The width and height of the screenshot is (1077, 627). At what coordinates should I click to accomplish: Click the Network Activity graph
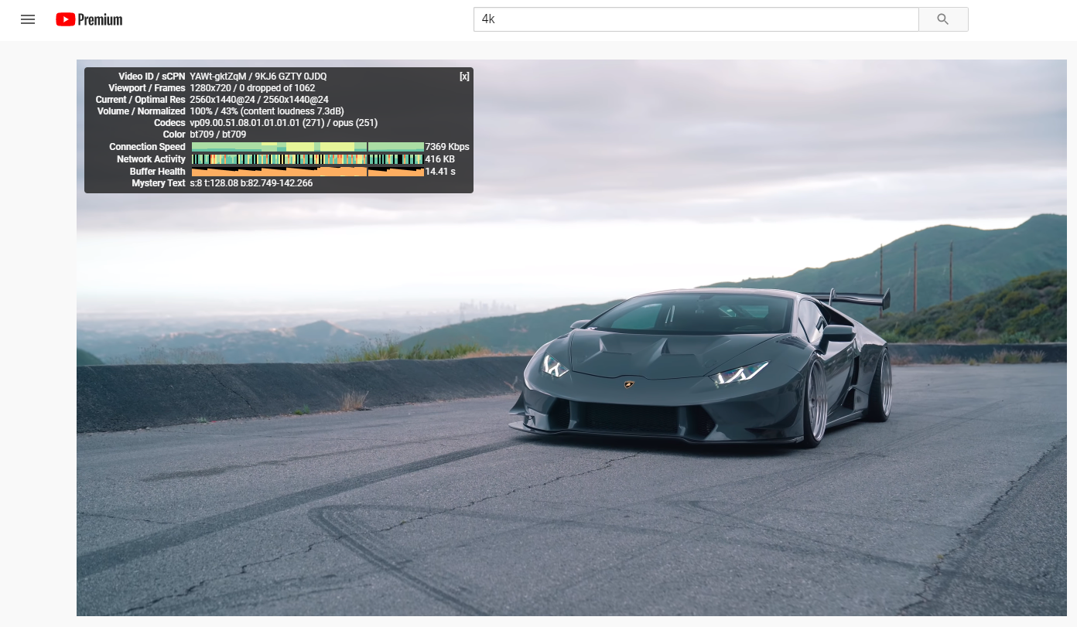click(x=307, y=159)
